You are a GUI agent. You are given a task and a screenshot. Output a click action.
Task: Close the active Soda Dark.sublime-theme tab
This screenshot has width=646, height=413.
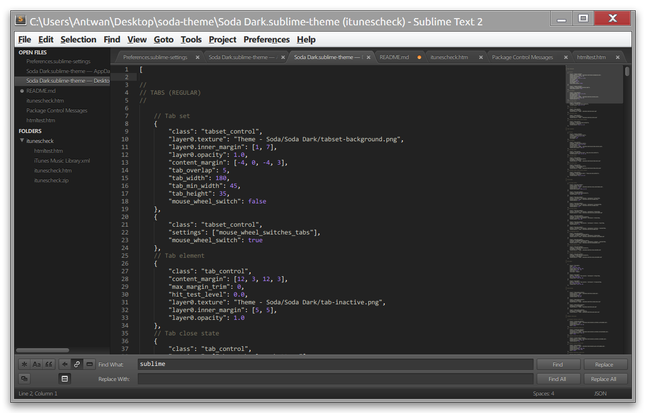[x=369, y=57]
